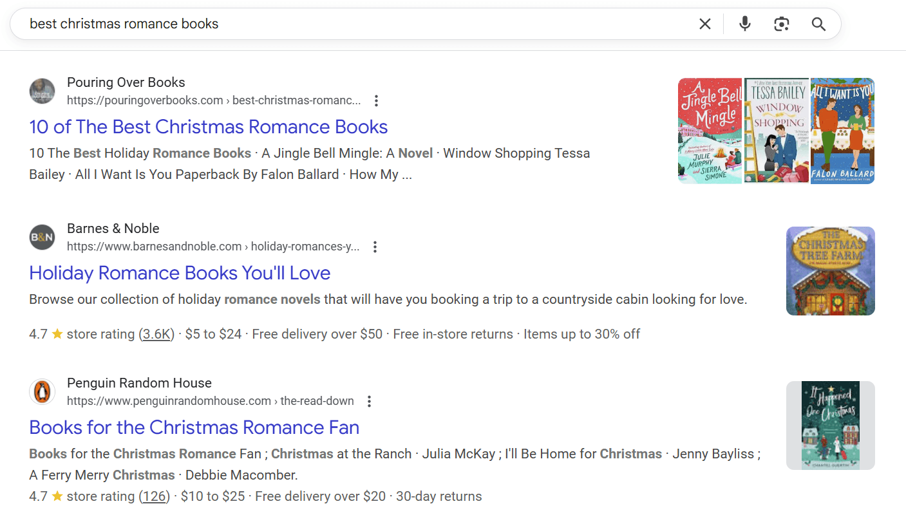Open "10 of The Best Christmas Romance Books"
Viewport: 906px width, 515px height.
[208, 127]
